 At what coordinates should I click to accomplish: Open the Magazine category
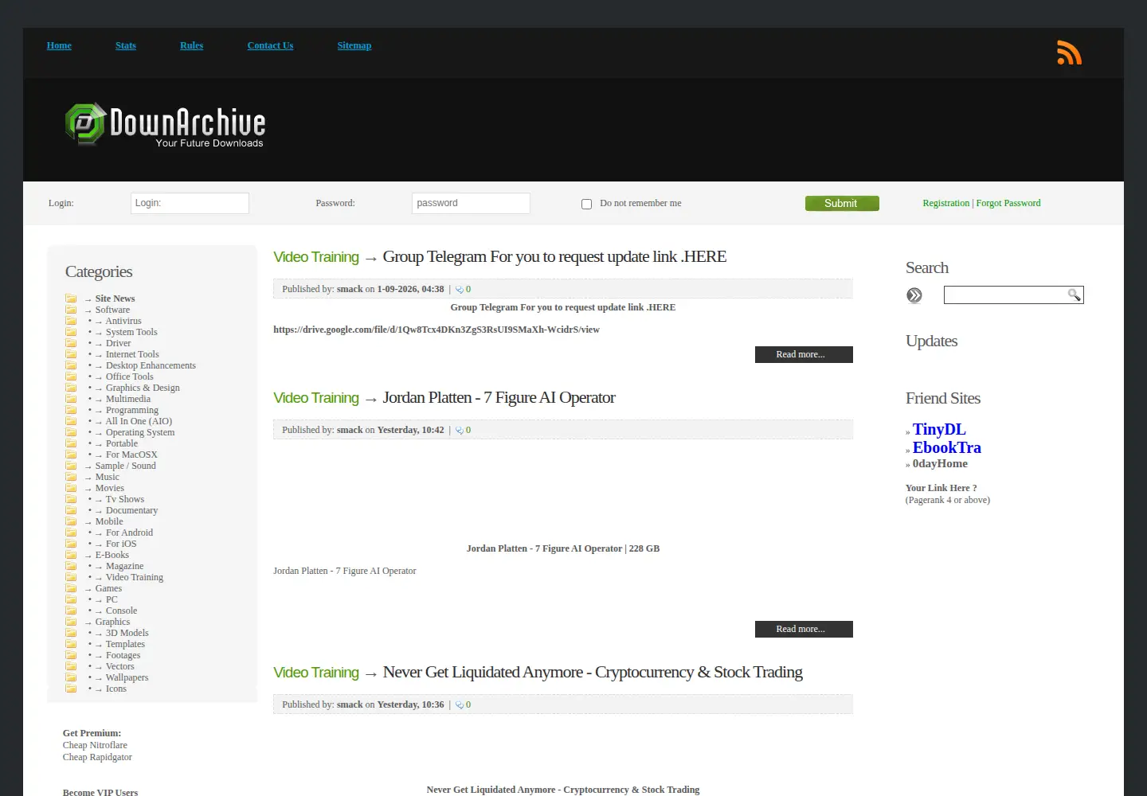coord(125,566)
